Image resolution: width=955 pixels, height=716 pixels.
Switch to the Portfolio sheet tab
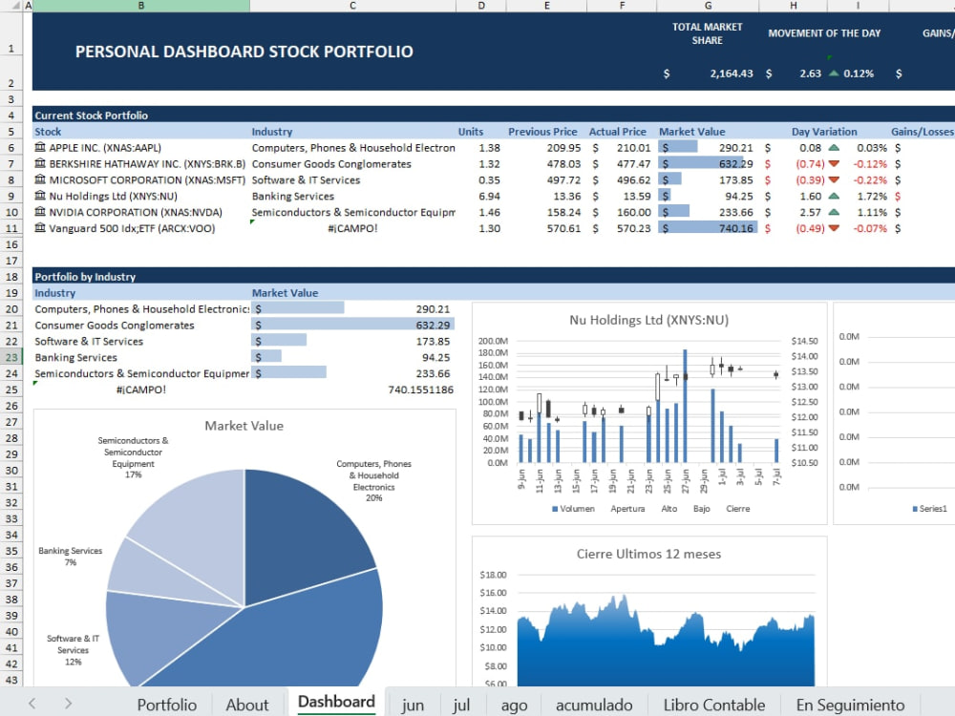tap(167, 705)
